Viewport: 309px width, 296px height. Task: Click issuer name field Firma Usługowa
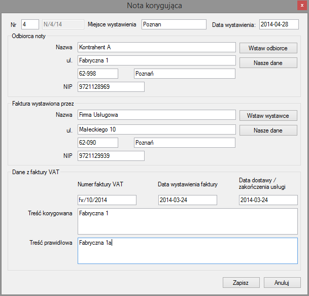coord(156,115)
